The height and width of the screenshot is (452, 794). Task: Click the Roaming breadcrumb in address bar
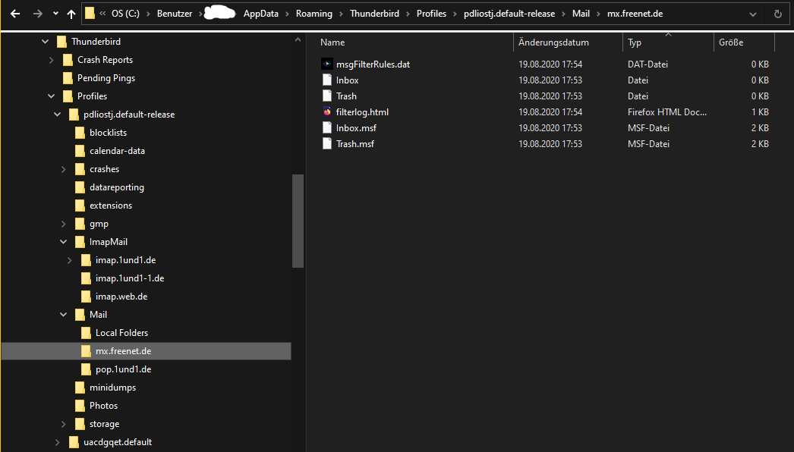coord(314,14)
